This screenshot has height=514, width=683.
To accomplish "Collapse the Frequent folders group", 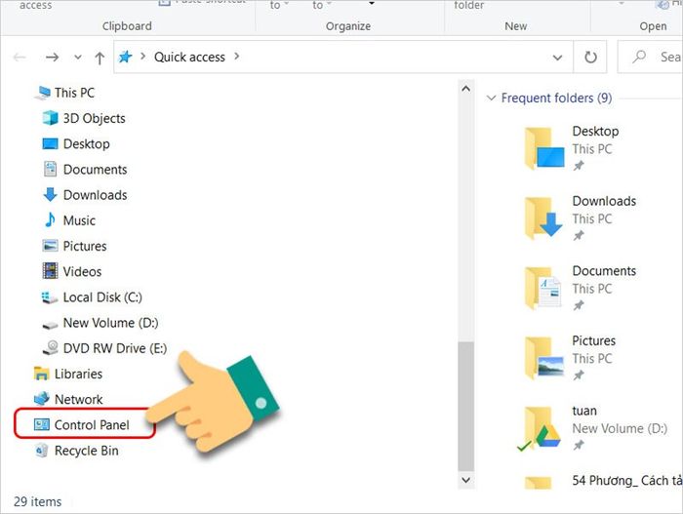I will click(491, 98).
